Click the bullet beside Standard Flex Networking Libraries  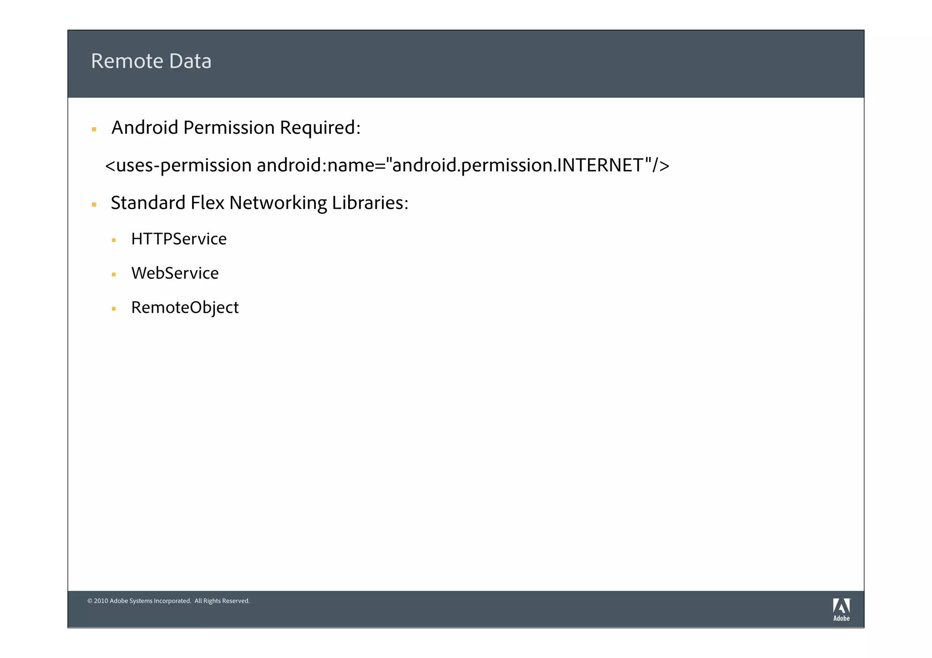coord(94,205)
